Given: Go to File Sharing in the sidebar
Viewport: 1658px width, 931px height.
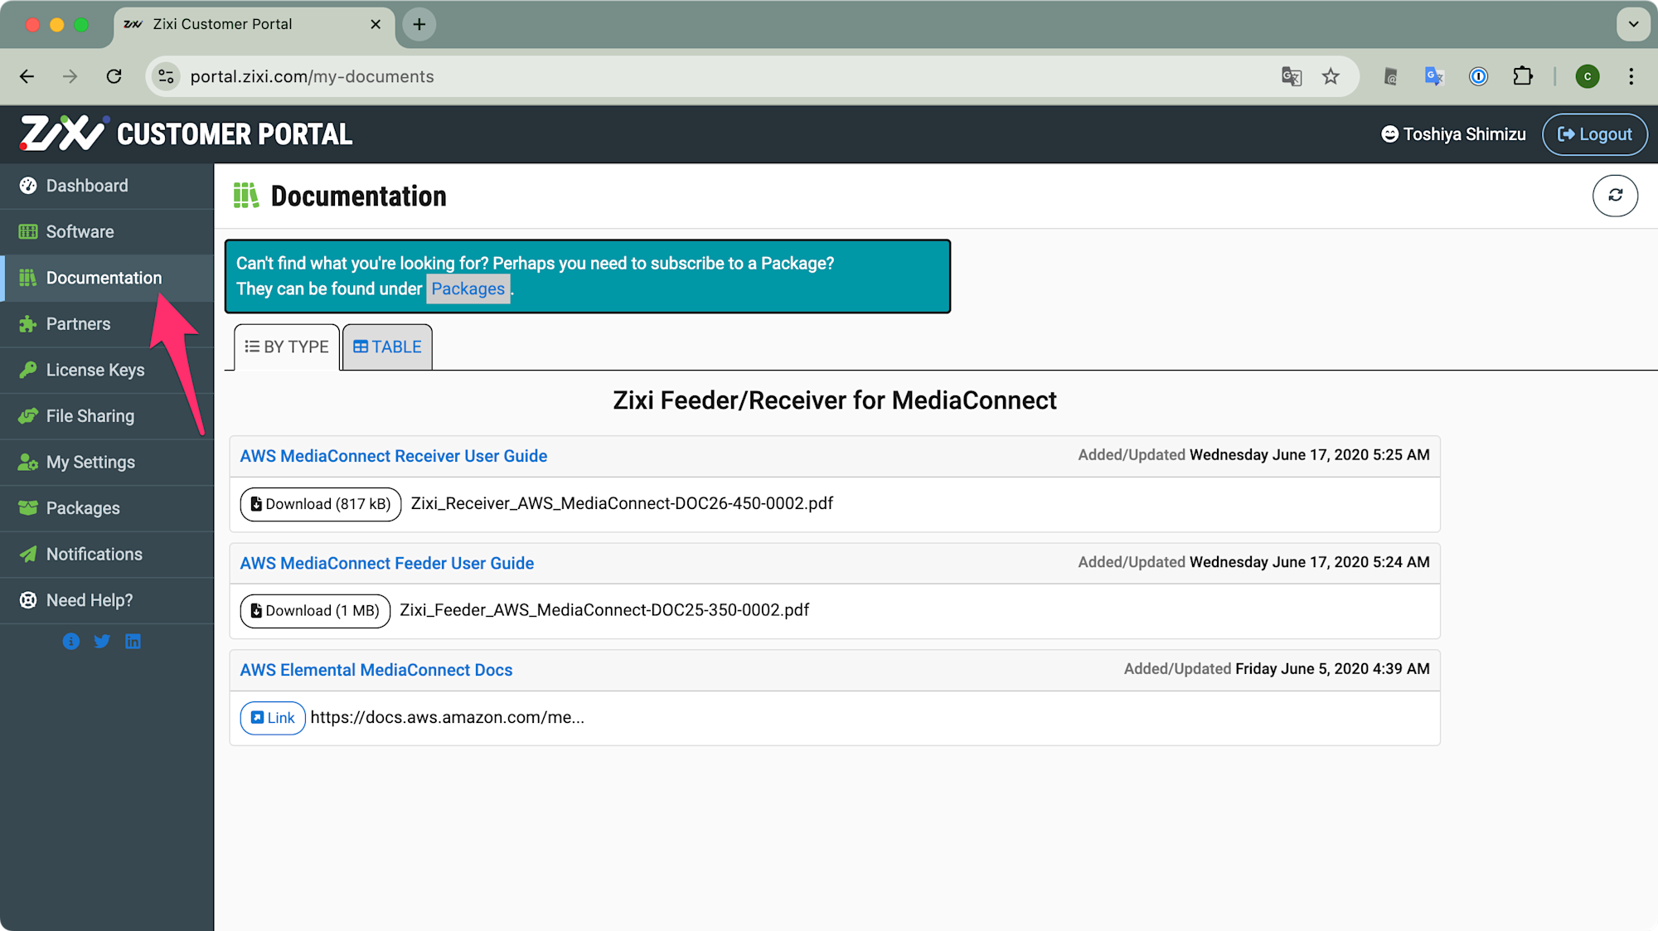Looking at the screenshot, I should click(x=90, y=416).
